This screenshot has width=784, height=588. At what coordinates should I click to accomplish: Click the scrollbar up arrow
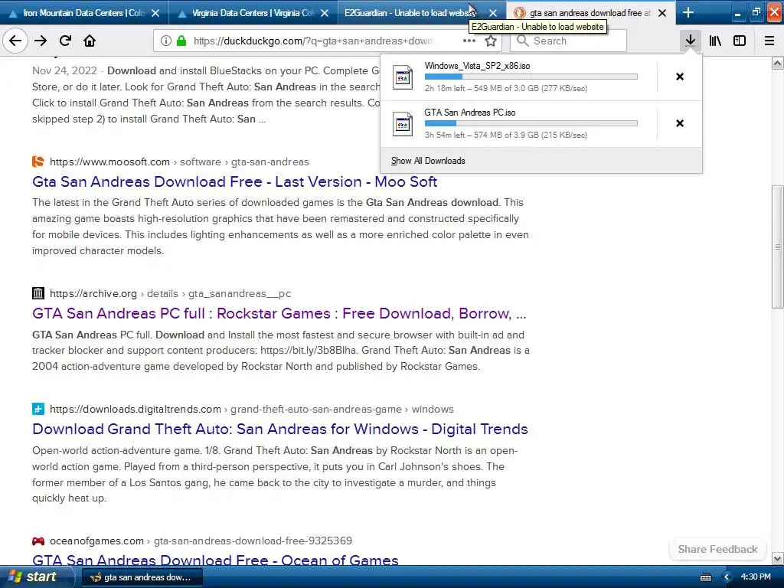[x=778, y=63]
